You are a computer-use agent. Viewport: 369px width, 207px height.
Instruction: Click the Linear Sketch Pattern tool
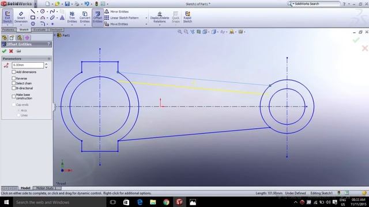coord(122,18)
